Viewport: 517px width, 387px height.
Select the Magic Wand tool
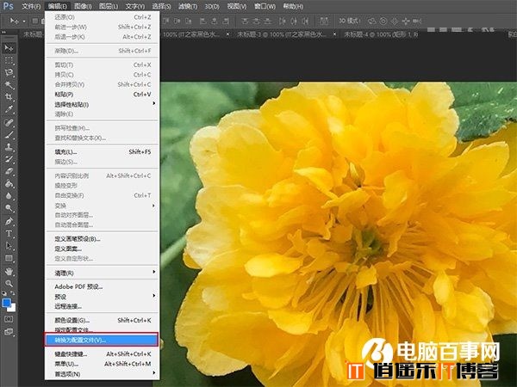pos(9,85)
